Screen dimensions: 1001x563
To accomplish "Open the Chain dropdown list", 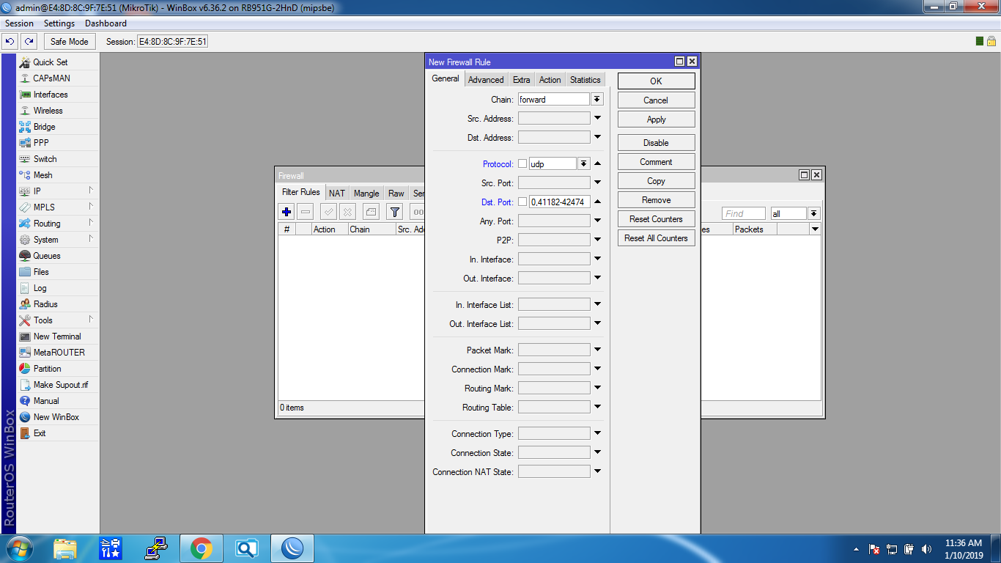I will [x=597, y=100].
